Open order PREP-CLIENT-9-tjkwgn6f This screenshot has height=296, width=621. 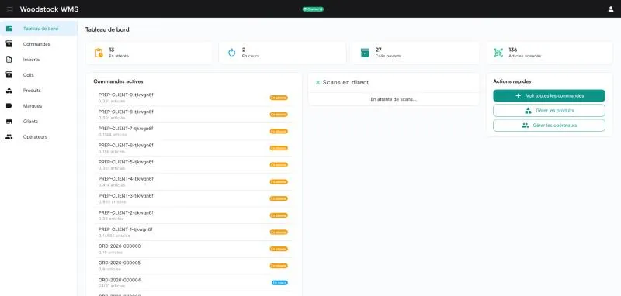point(193,98)
